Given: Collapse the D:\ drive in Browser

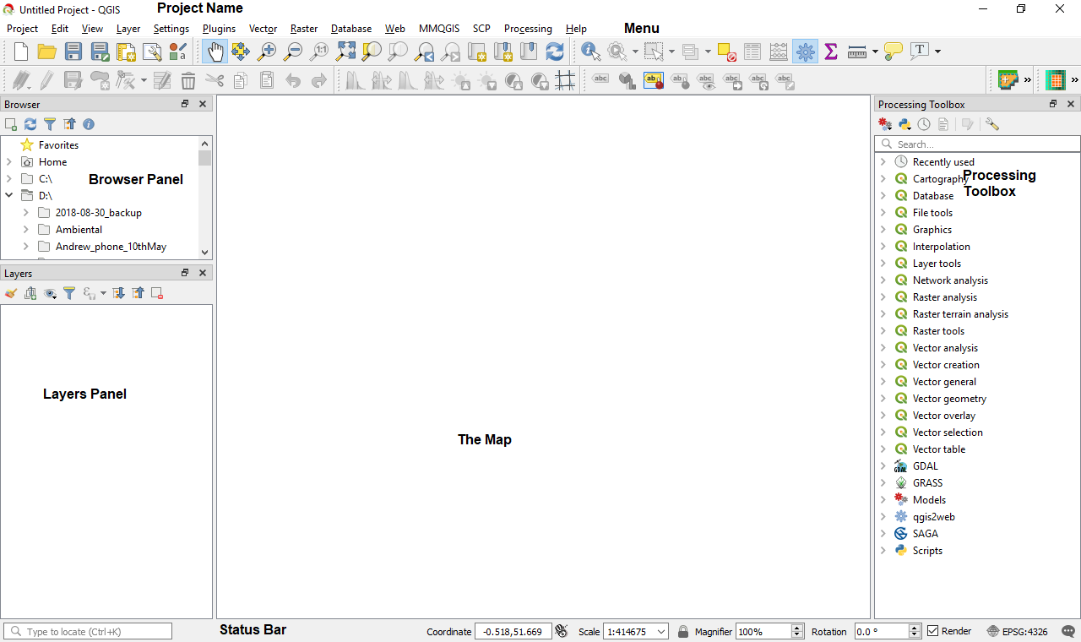Looking at the screenshot, I should (x=8, y=195).
